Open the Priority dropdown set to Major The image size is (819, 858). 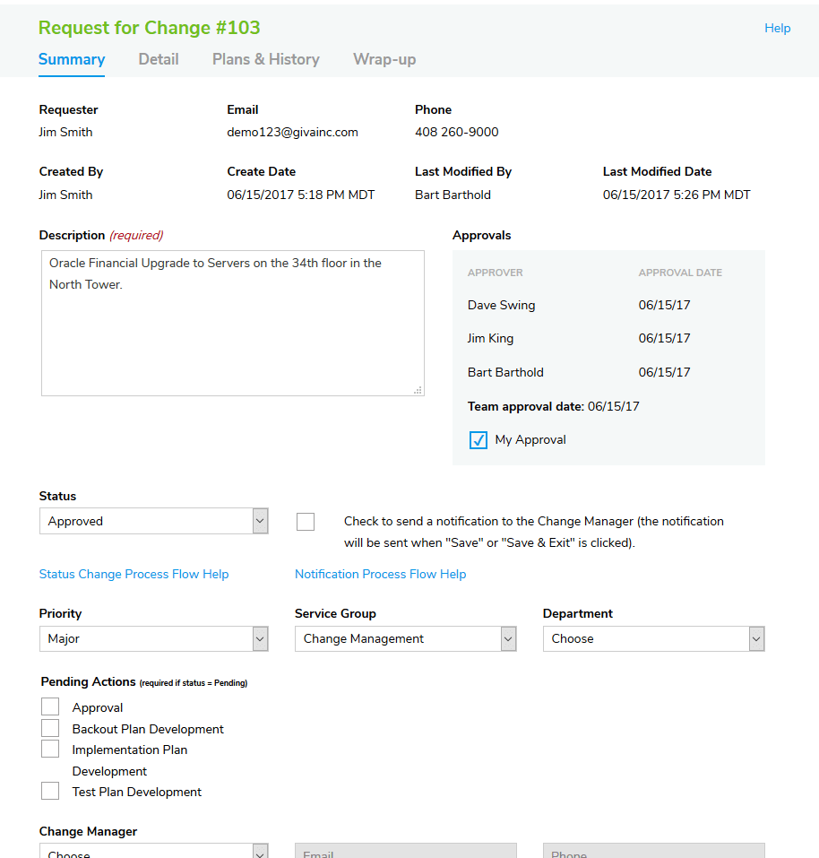258,638
